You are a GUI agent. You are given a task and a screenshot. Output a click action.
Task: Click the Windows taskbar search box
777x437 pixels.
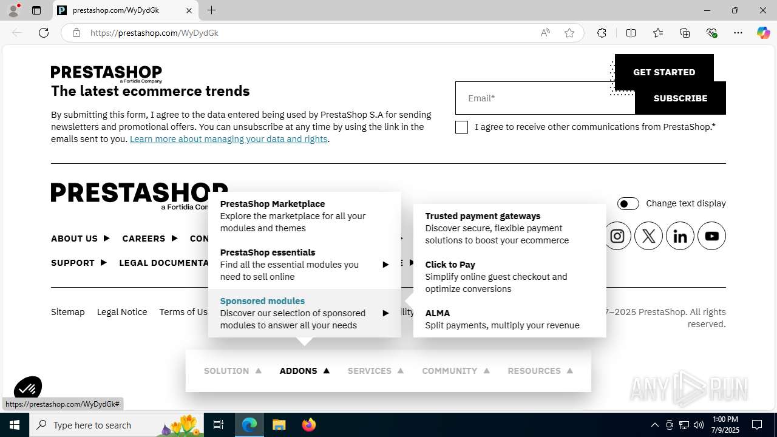(x=117, y=425)
